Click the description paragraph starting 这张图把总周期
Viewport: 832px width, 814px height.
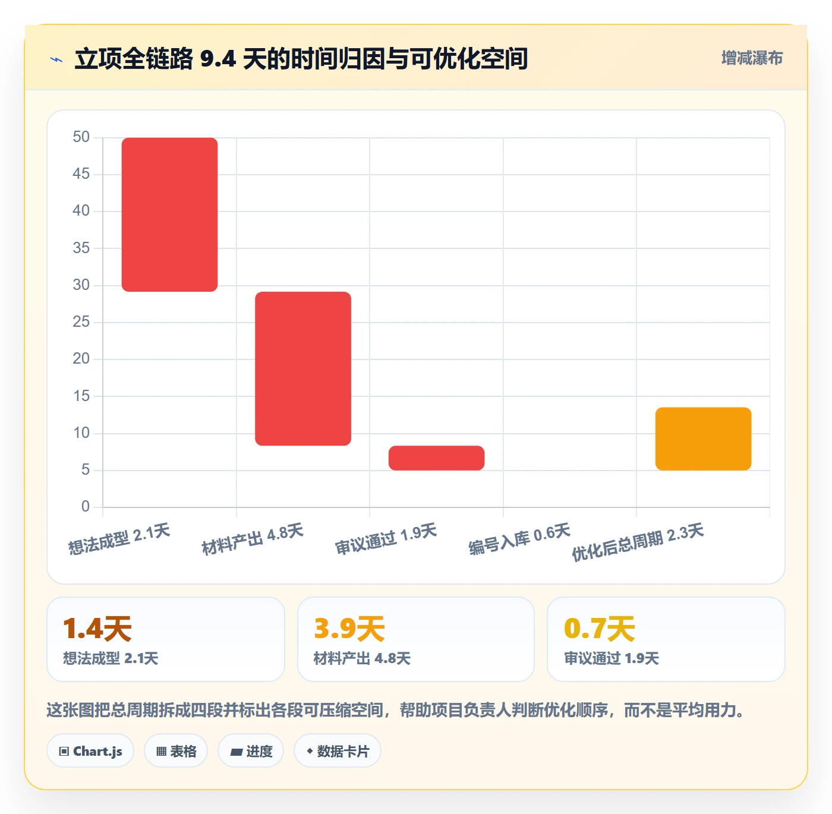tap(397, 710)
